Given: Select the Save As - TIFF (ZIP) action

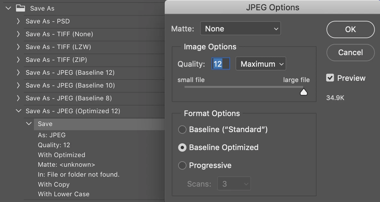Looking at the screenshot, I should (x=56, y=60).
